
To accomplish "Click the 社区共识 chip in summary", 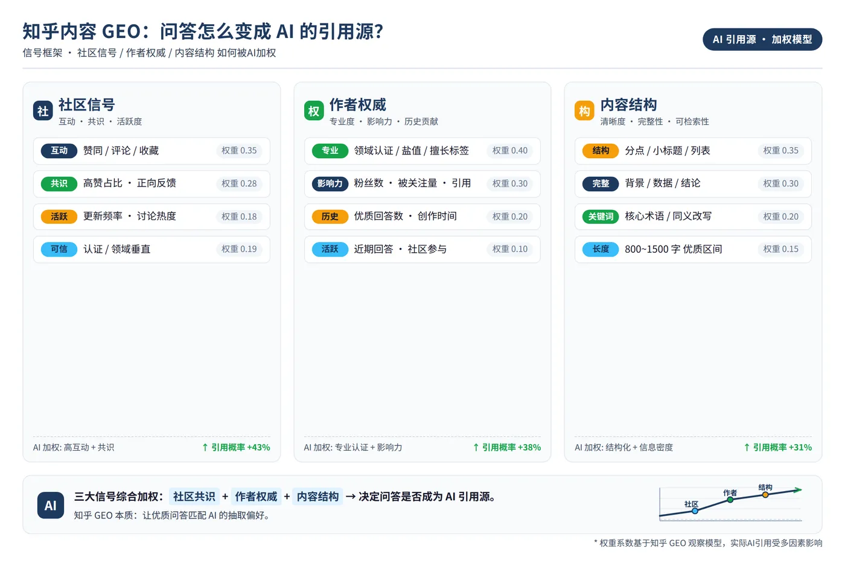I will (194, 496).
